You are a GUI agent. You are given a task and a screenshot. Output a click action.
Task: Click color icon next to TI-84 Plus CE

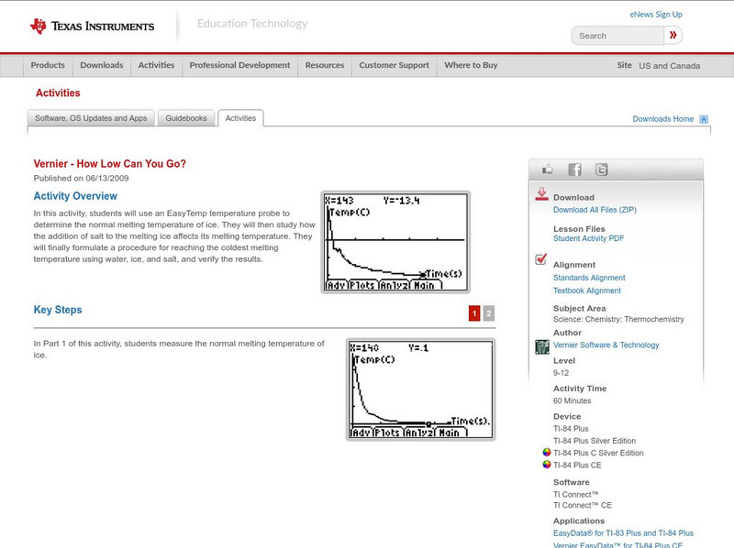546,465
